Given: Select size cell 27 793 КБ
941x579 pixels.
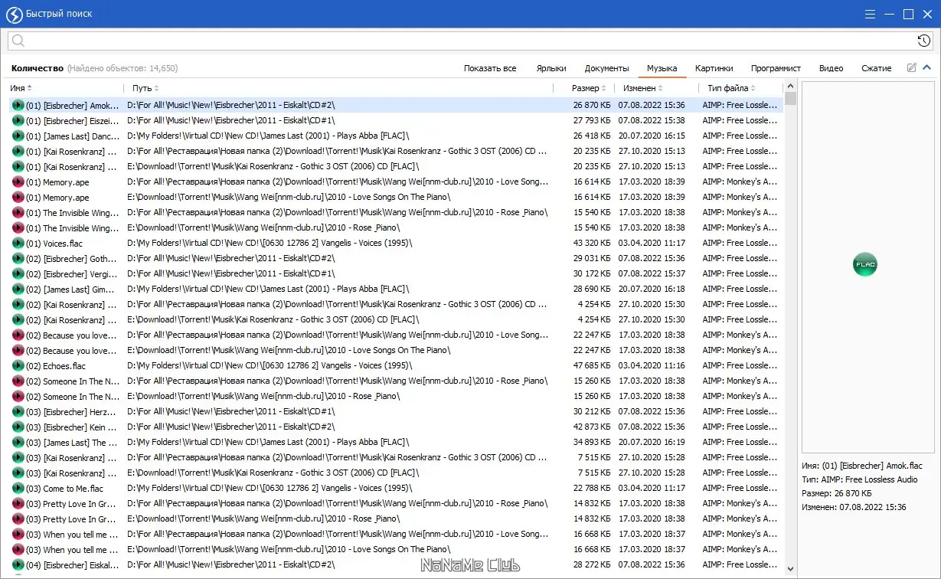Looking at the screenshot, I should [591, 120].
